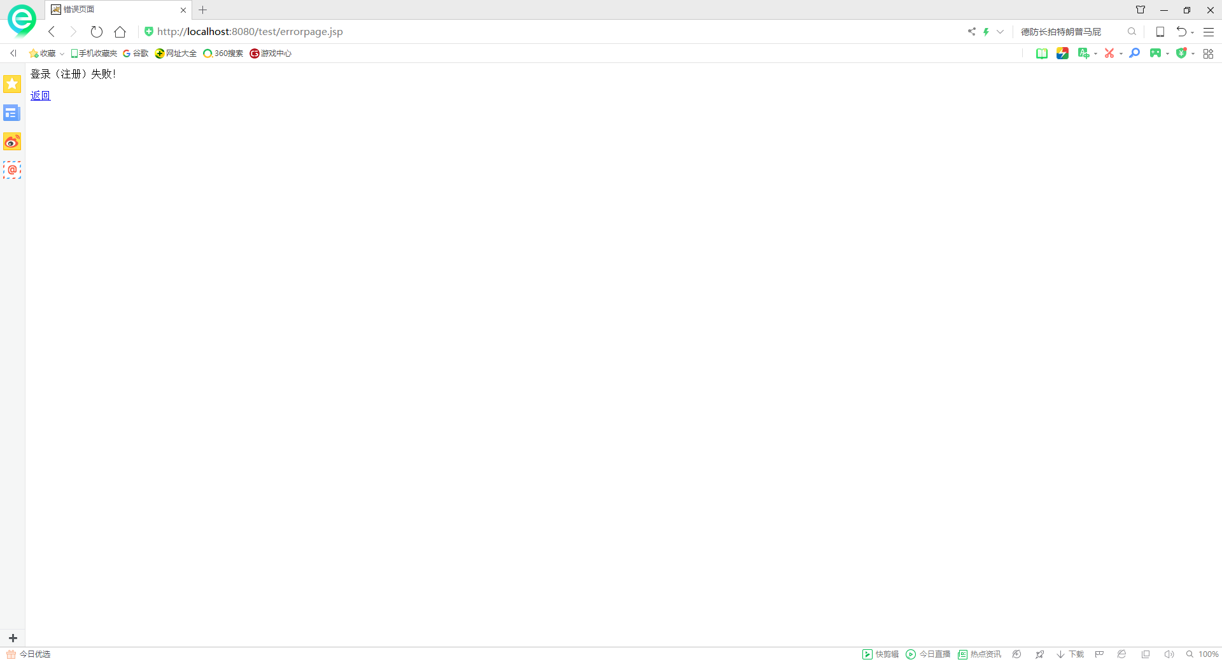Click the red scissors screenshot icon
Viewport: 1222px width, 662px height.
(1109, 53)
